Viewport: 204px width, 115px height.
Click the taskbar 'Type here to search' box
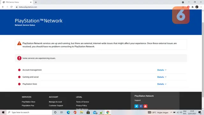(x=29, y=112)
